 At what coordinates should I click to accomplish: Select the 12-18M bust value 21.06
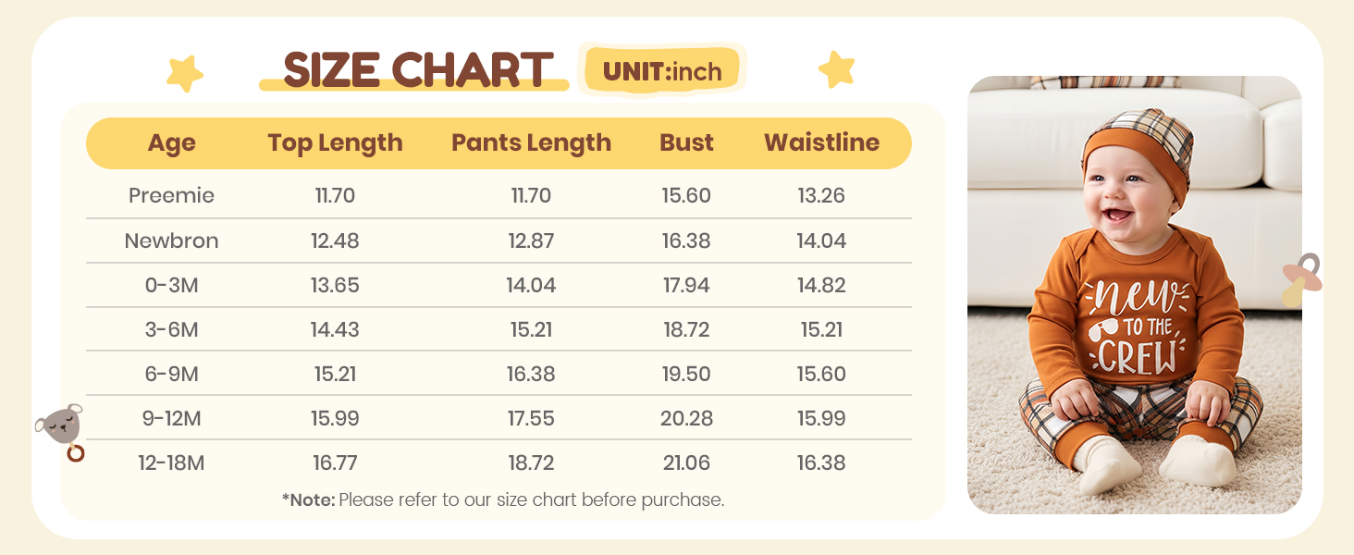pos(686,462)
